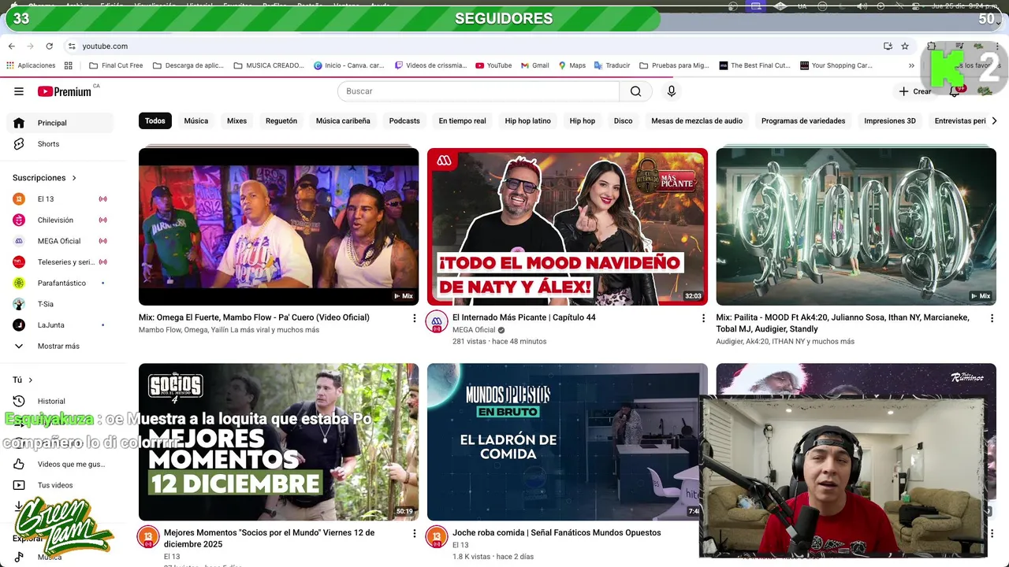Select the Música caribeña chip

pos(343,121)
